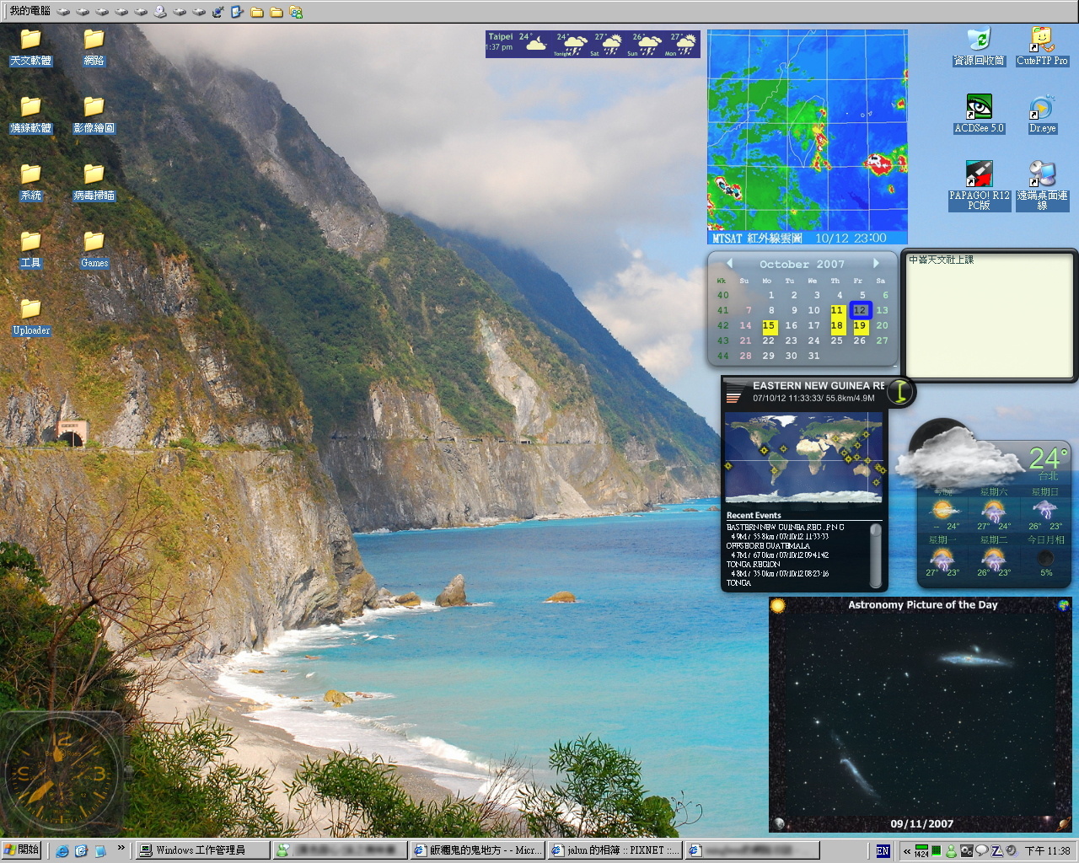Launch the Dr.eye dictionary shortcut

click(1042, 115)
